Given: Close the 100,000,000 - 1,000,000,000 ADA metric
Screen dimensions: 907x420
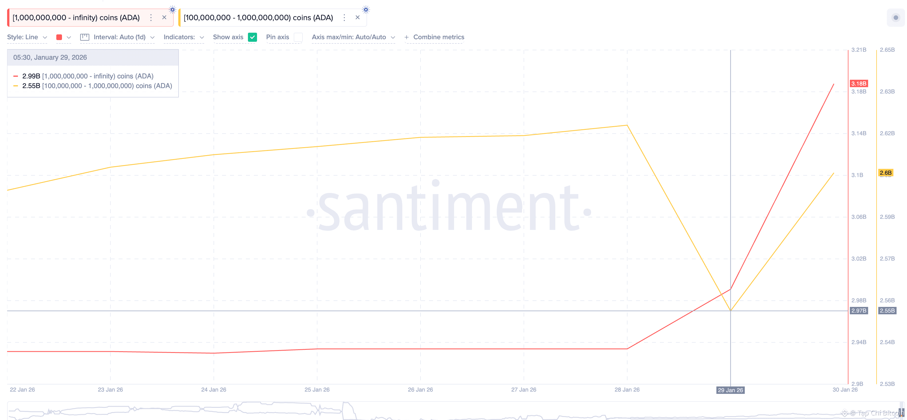Looking at the screenshot, I should point(357,18).
